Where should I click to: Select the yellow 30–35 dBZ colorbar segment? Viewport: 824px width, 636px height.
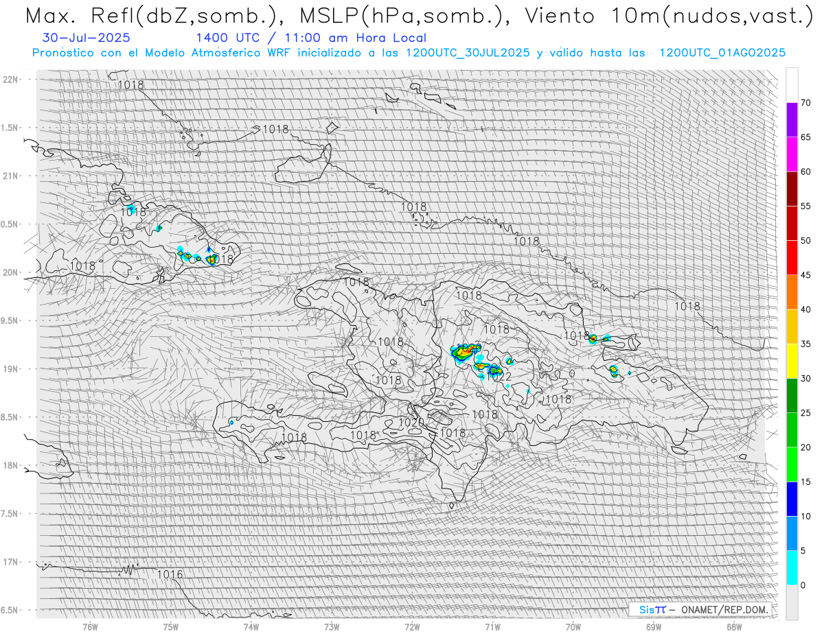point(792,361)
